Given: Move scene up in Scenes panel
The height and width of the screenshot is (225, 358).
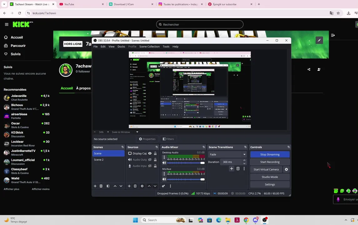Looking at the screenshot, I should [115, 186].
